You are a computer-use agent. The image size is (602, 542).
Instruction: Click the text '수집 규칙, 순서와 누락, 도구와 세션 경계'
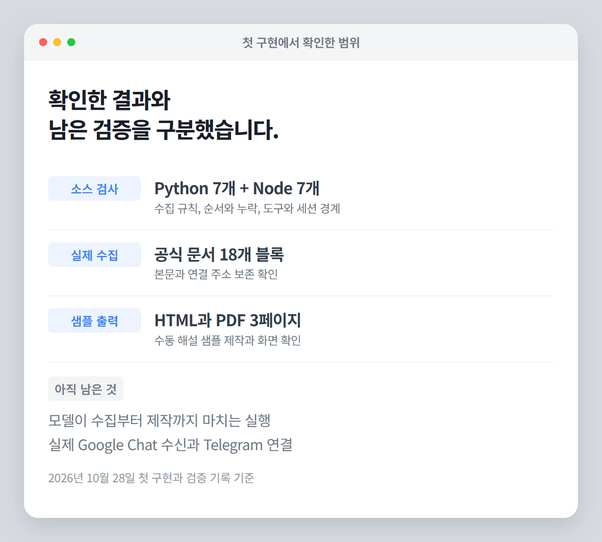click(x=247, y=208)
